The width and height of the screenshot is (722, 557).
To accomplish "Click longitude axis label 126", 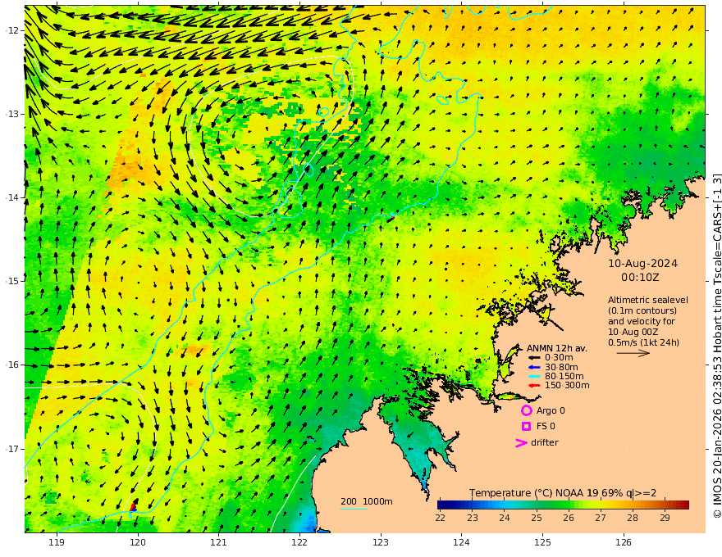I will coord(624,543).
